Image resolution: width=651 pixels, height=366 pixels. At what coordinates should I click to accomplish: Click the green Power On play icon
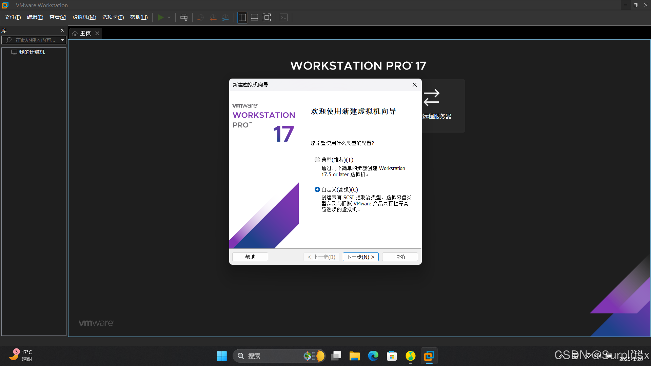pos(161,17)
